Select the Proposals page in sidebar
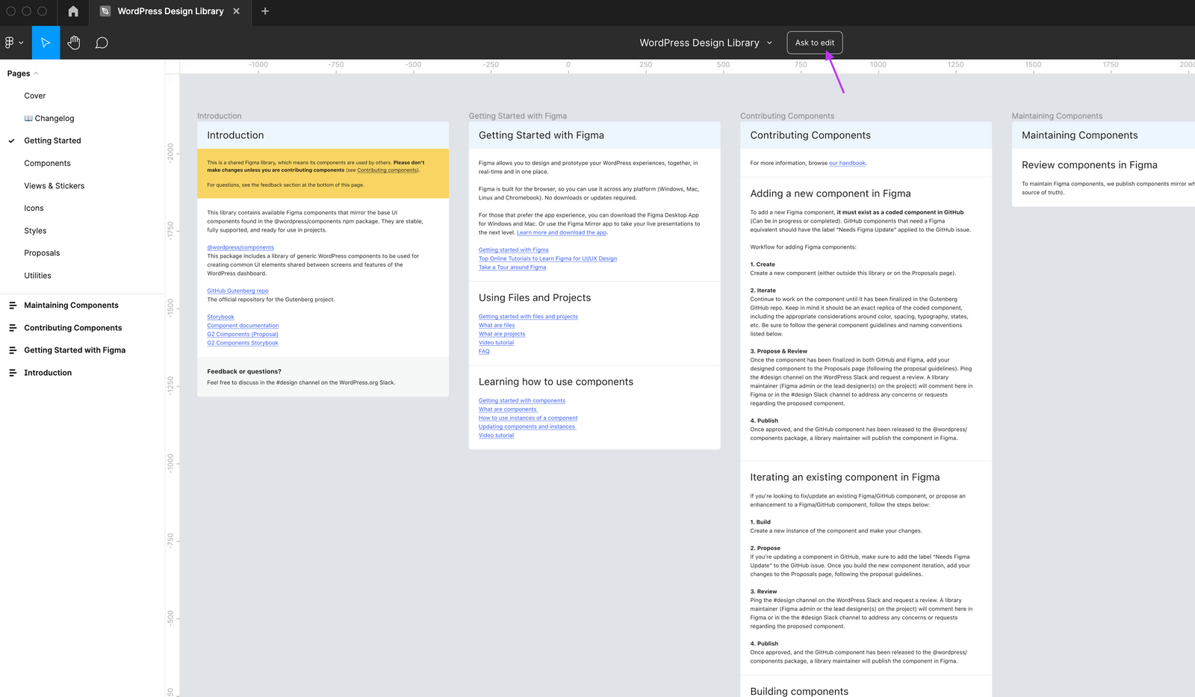Screen dimensions: 1195x697 tap(42, 253)
